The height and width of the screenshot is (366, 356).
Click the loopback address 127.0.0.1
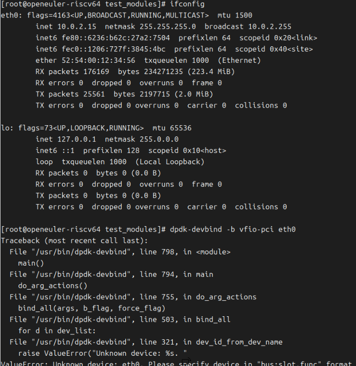pos(77,139)
